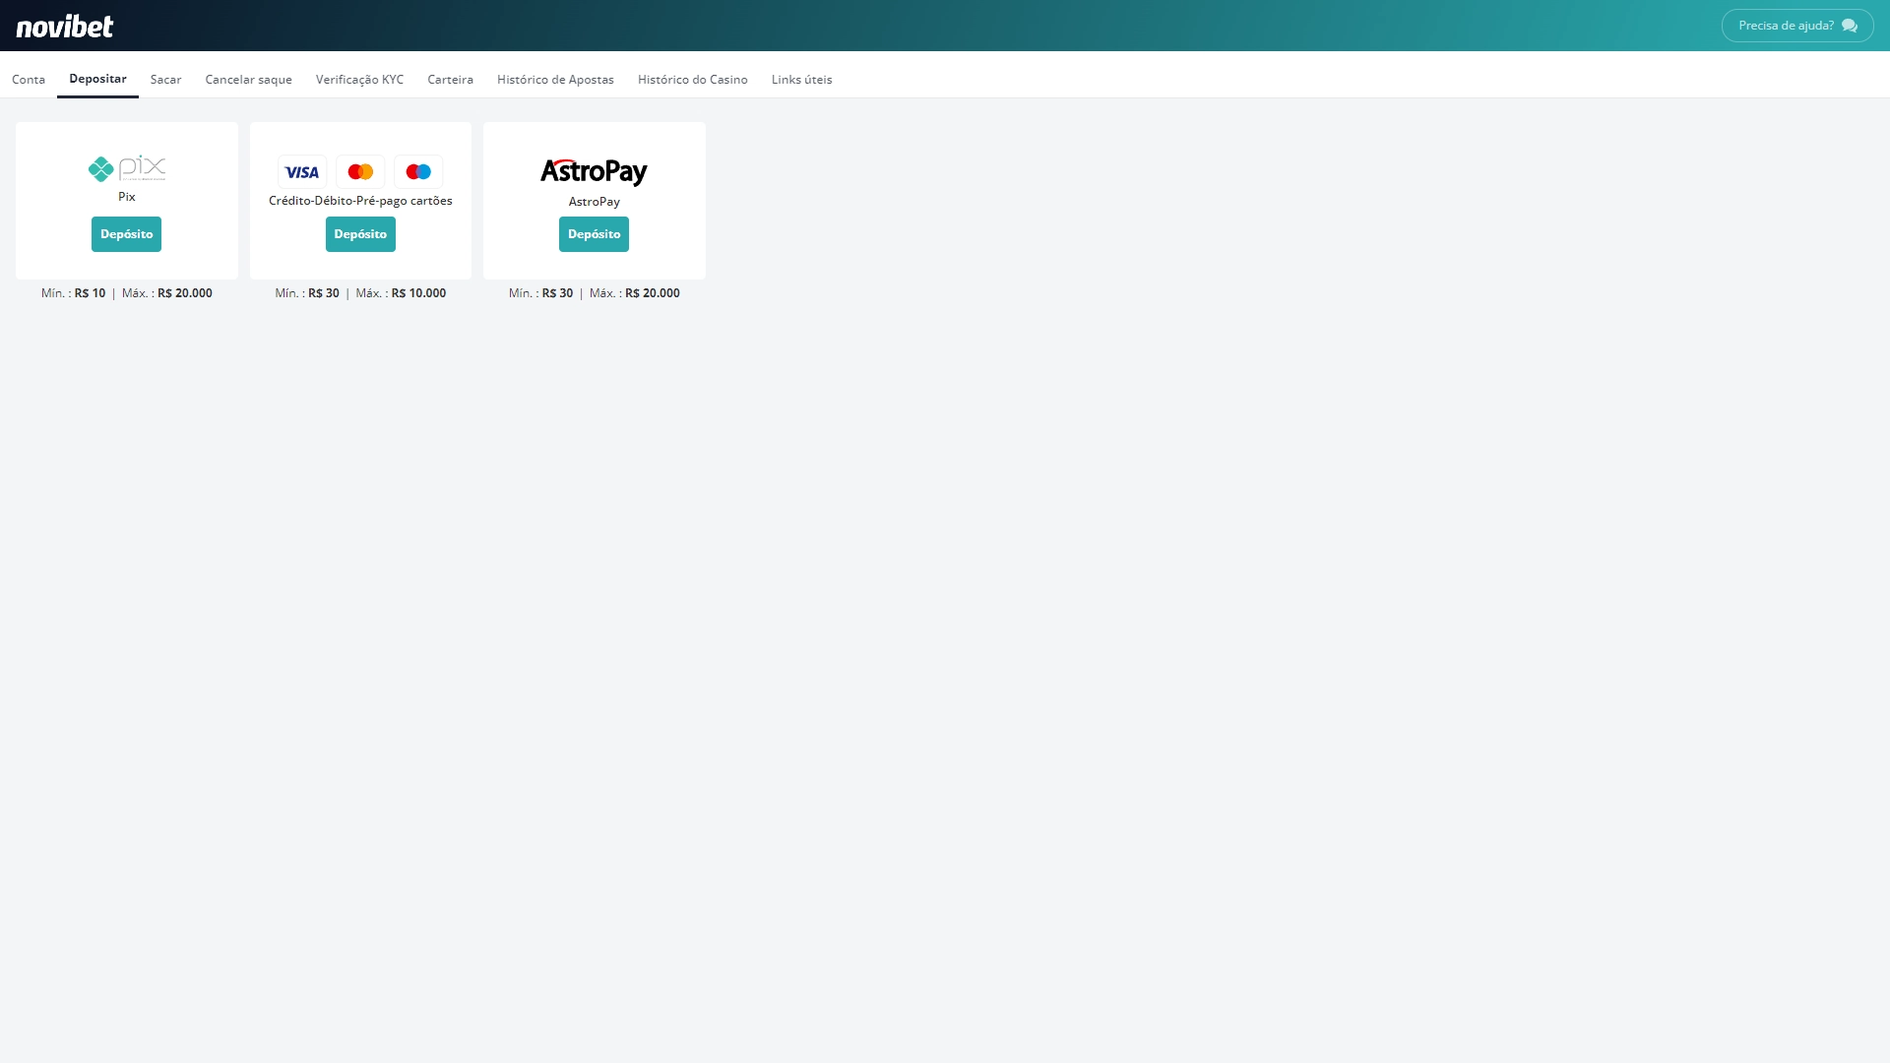Screen dimensions: 1890x1063
Task: Click AstroPay Máx. R$ 20.000 limit
Action: (x=635, y=293)
